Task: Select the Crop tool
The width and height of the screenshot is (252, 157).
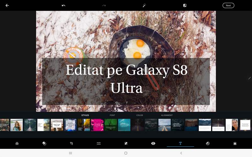Action: 72,143
